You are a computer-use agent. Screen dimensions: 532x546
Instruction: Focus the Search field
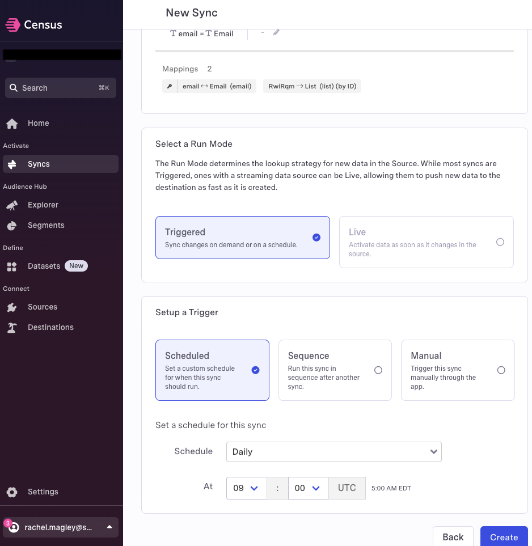[61, 88]
